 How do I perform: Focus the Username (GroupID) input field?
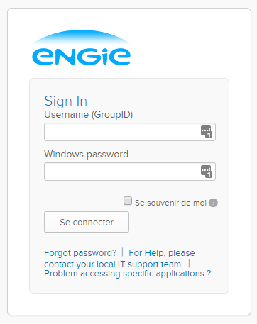tap(130, 132)
